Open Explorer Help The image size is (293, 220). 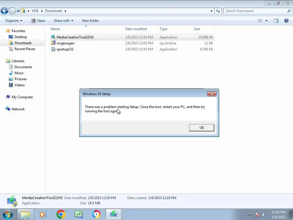286,21
